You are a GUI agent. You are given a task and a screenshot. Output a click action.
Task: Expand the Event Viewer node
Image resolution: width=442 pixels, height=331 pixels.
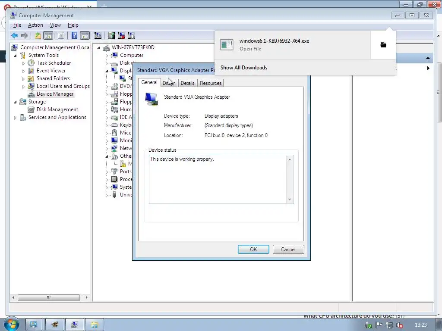click(23, 71)
